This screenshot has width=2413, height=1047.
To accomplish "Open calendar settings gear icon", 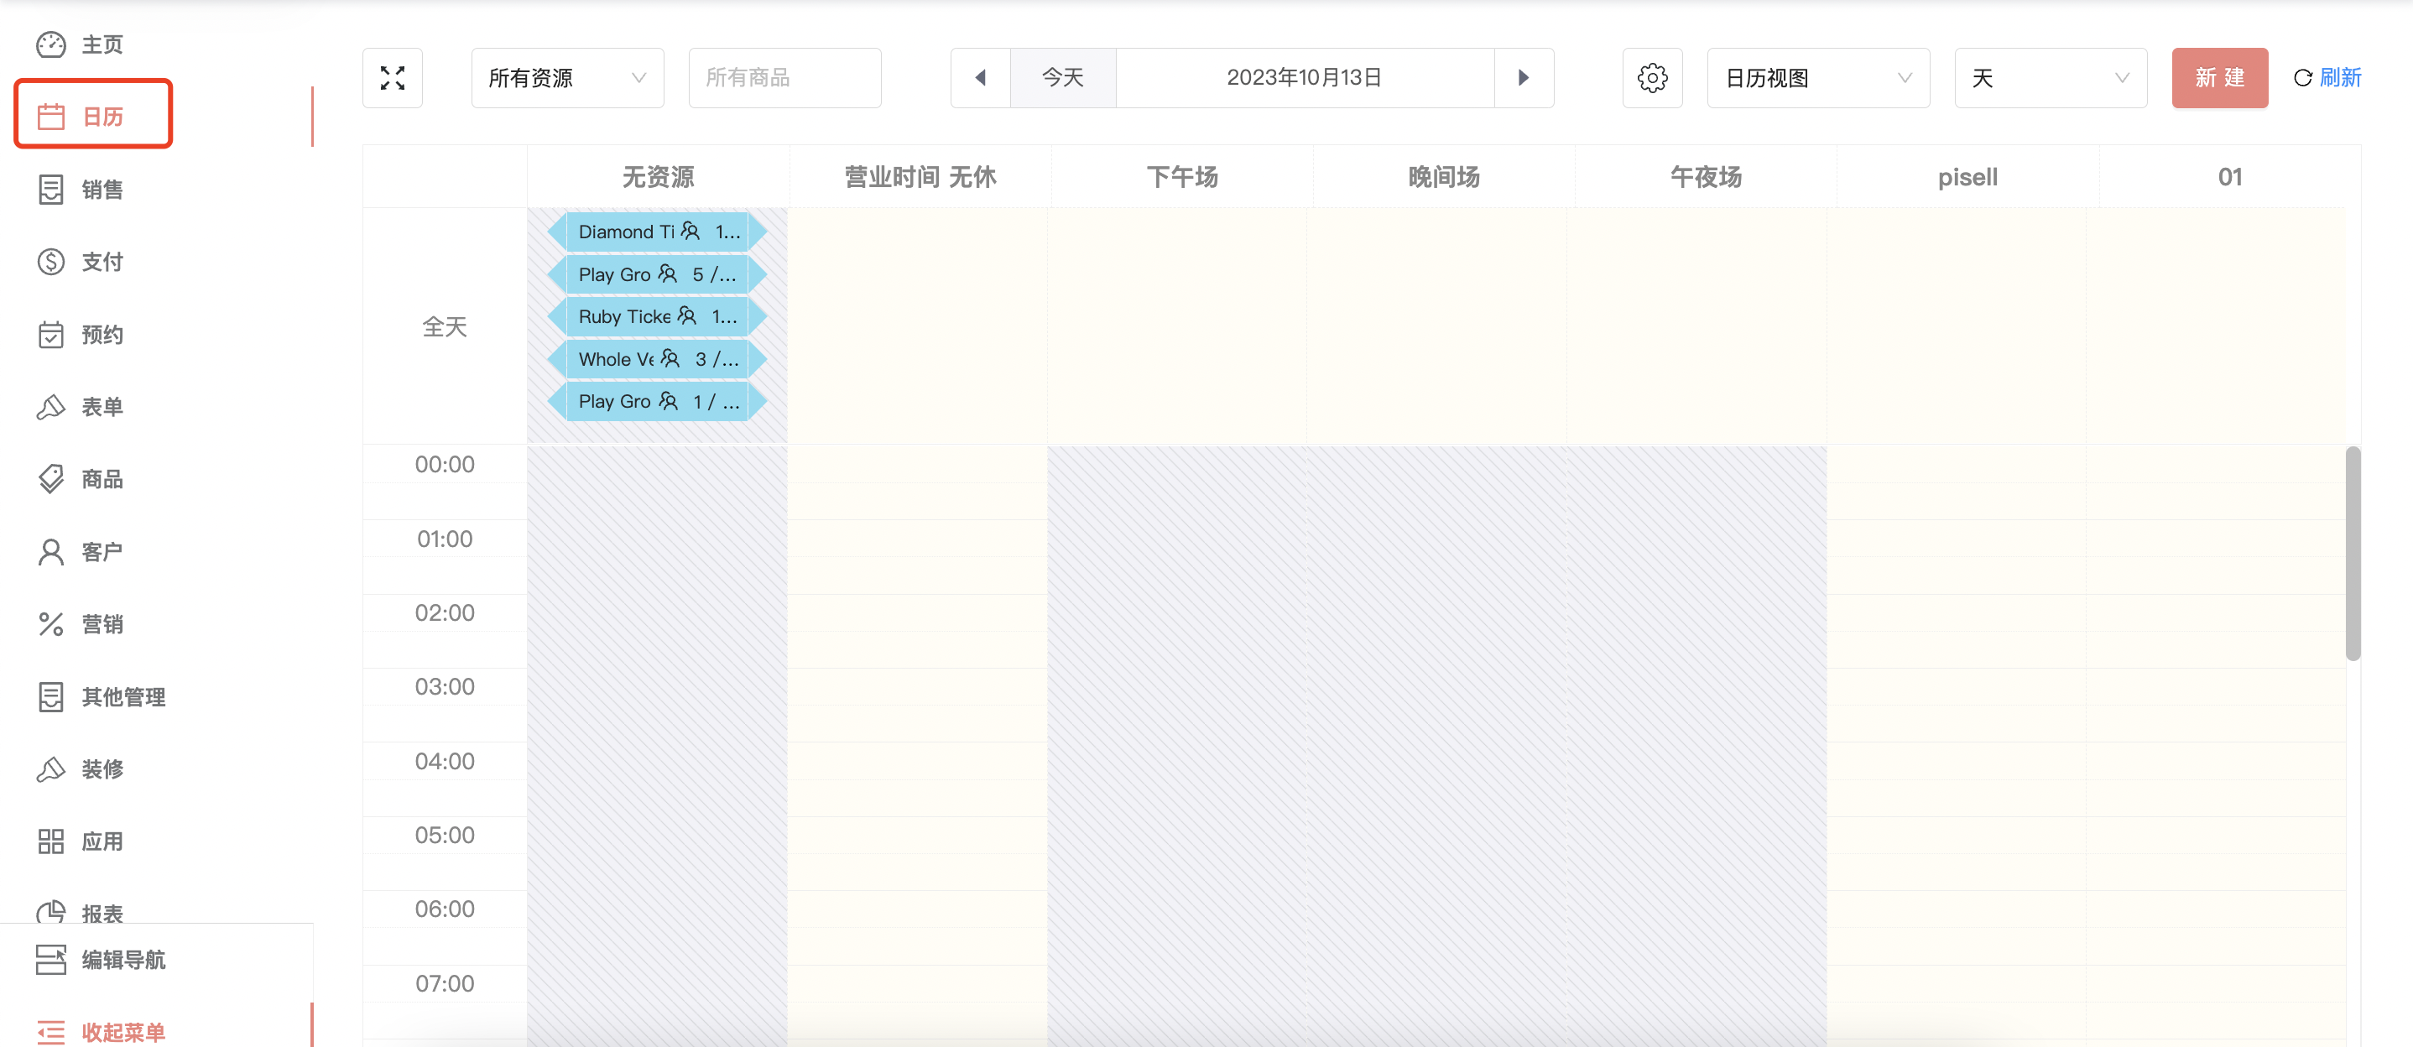I will pyautogui.click(x=1652, y=78).
